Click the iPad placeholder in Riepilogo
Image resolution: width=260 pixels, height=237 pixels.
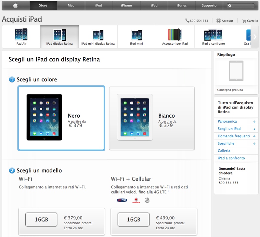point(236,71)
